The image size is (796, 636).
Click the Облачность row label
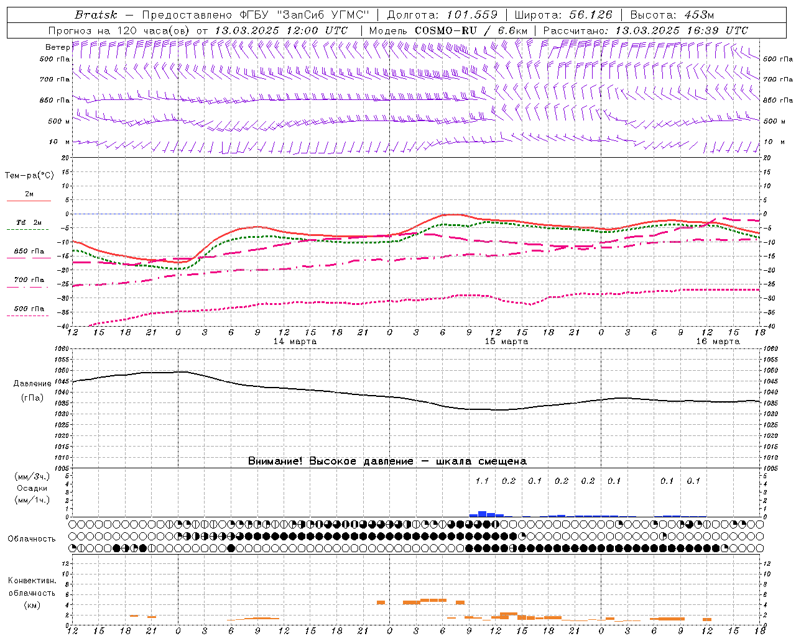[32, 539]
